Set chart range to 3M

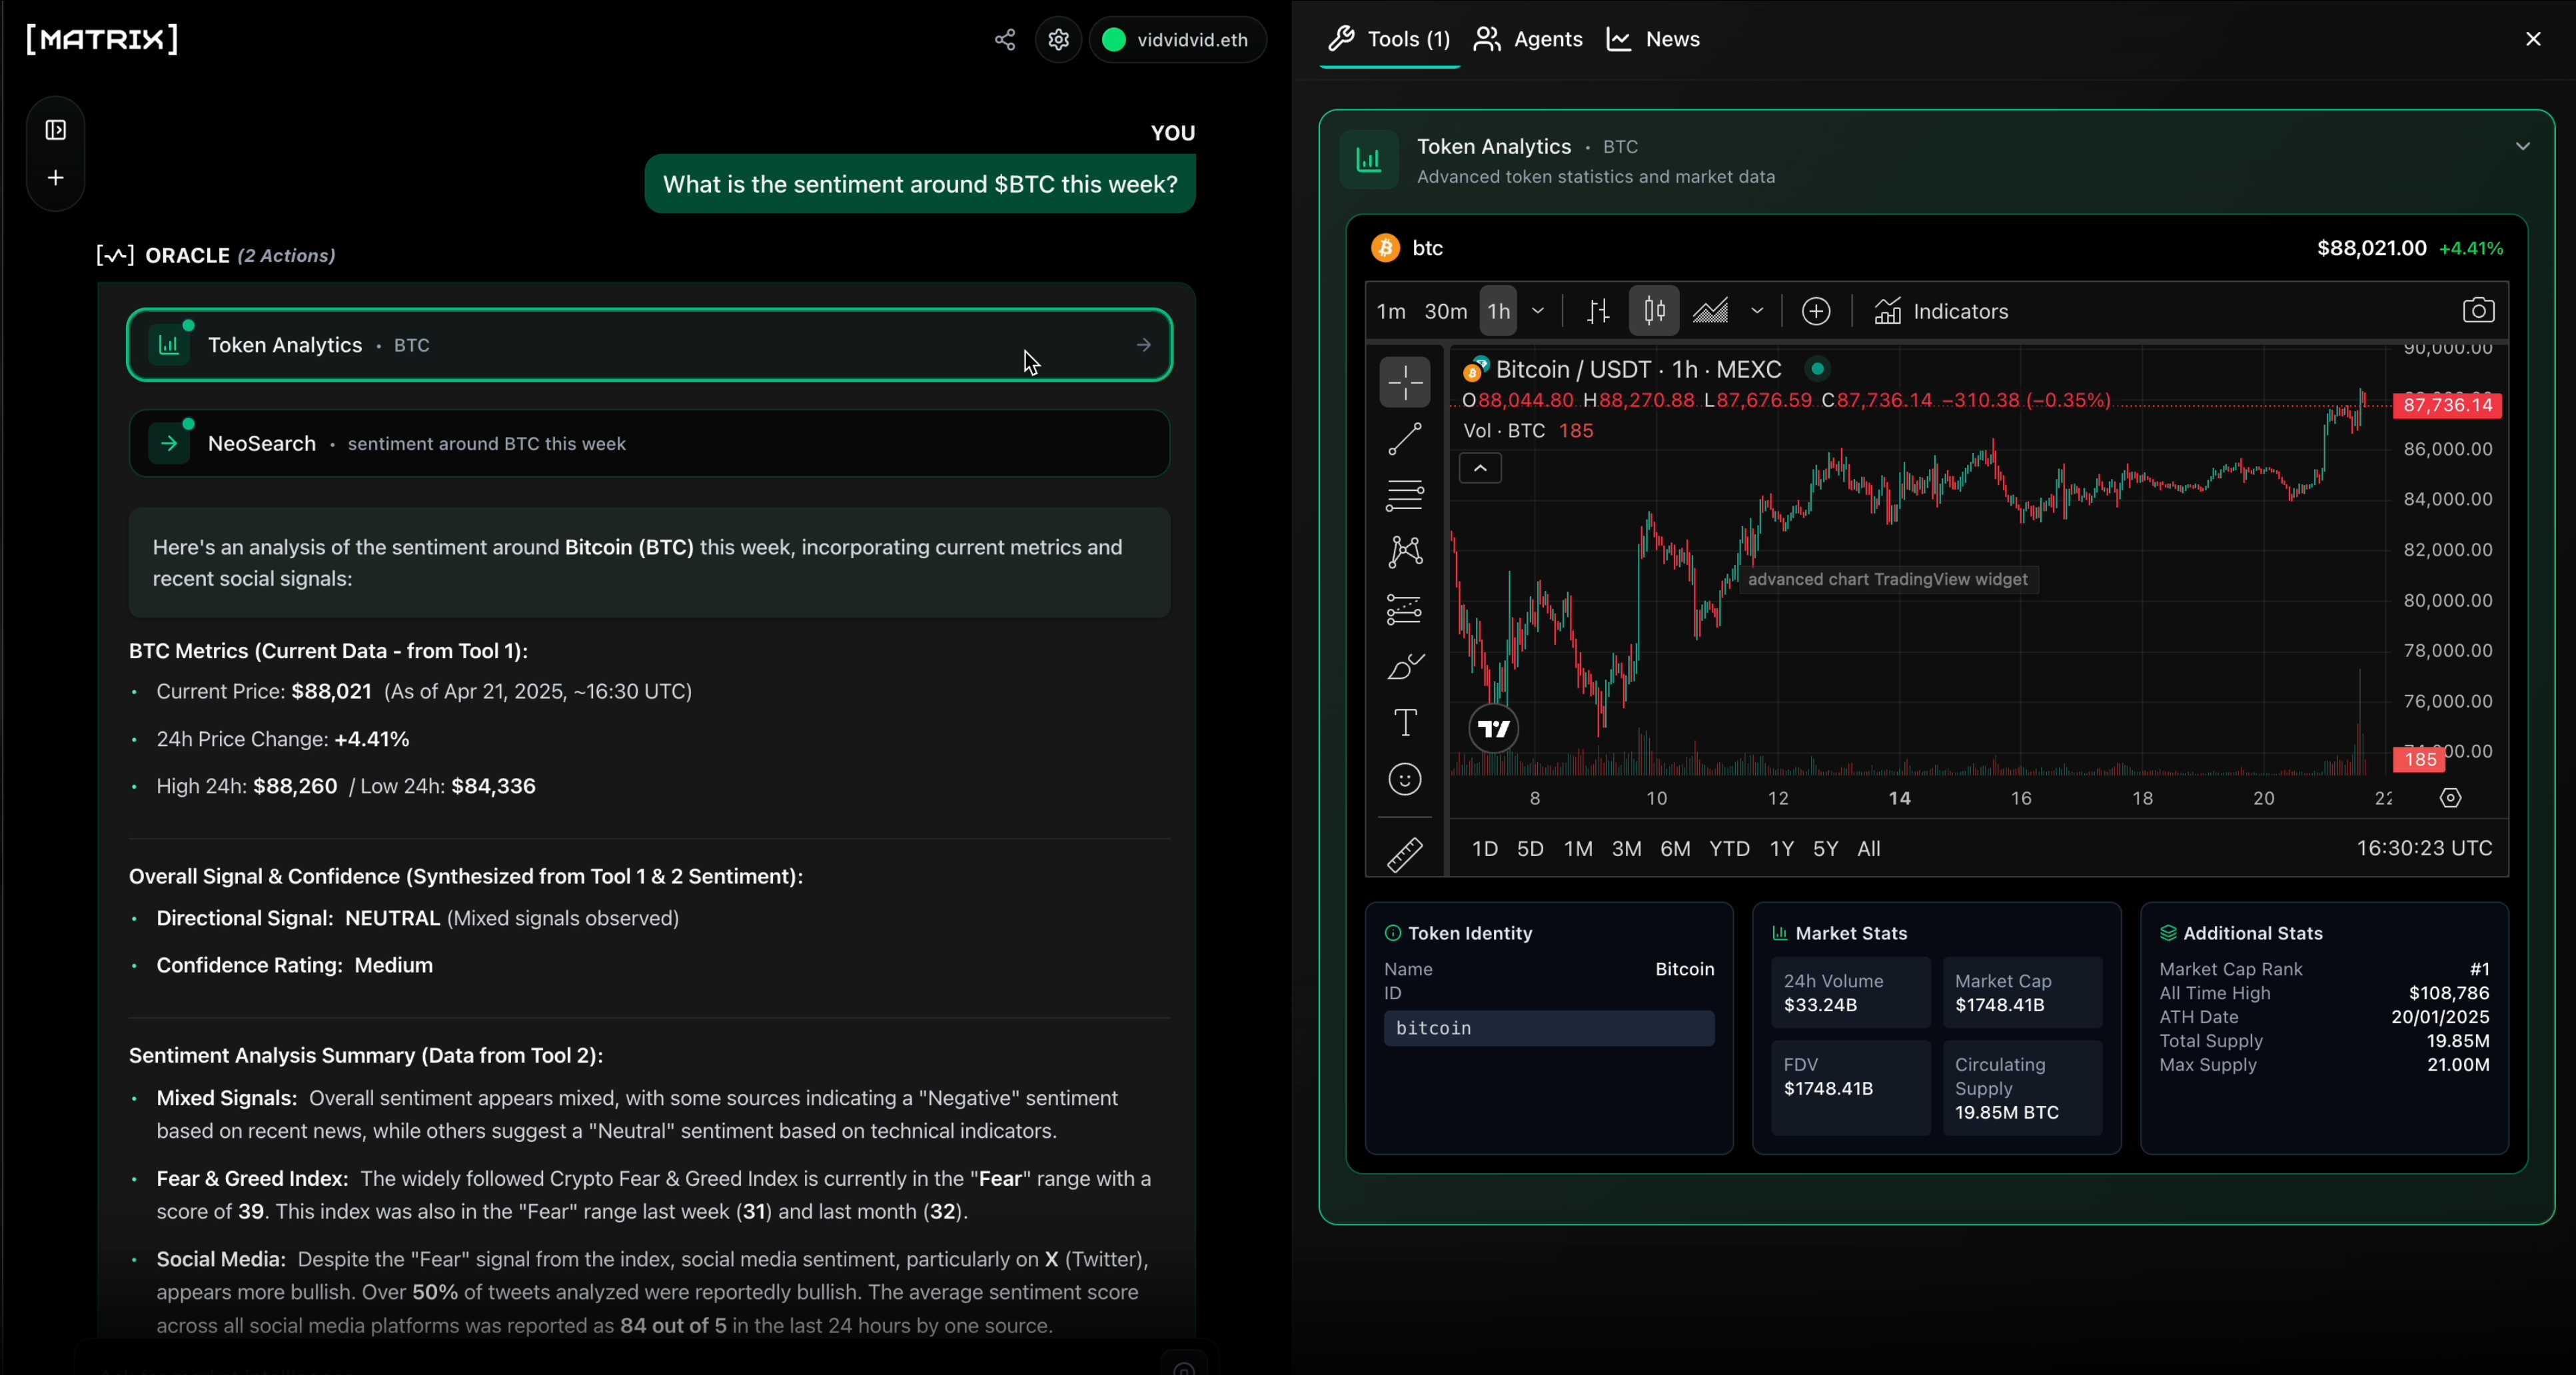[1626, 849]
